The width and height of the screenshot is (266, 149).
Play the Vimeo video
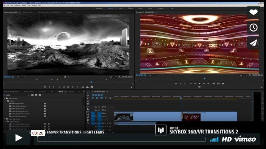click(x=18, y=138)
